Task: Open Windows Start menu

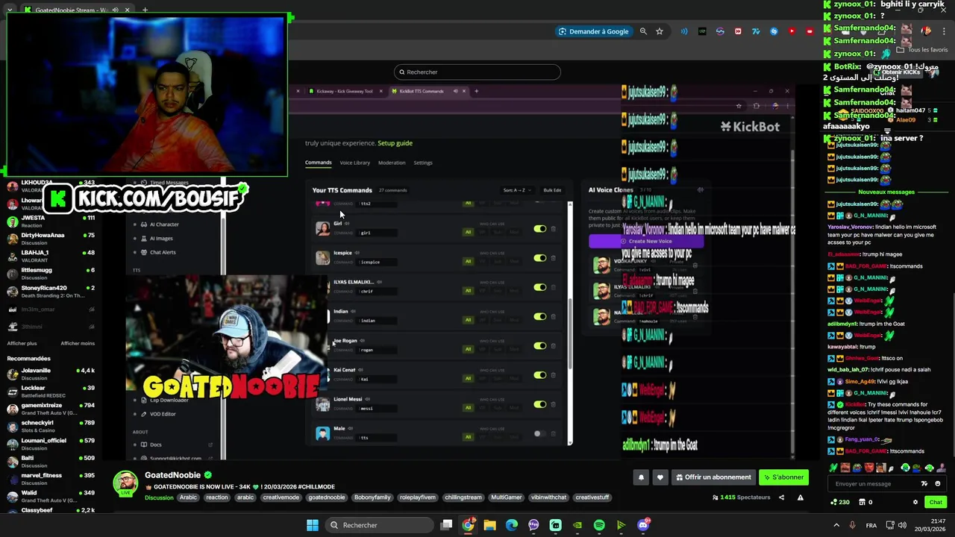Action: tap(313, 525)
